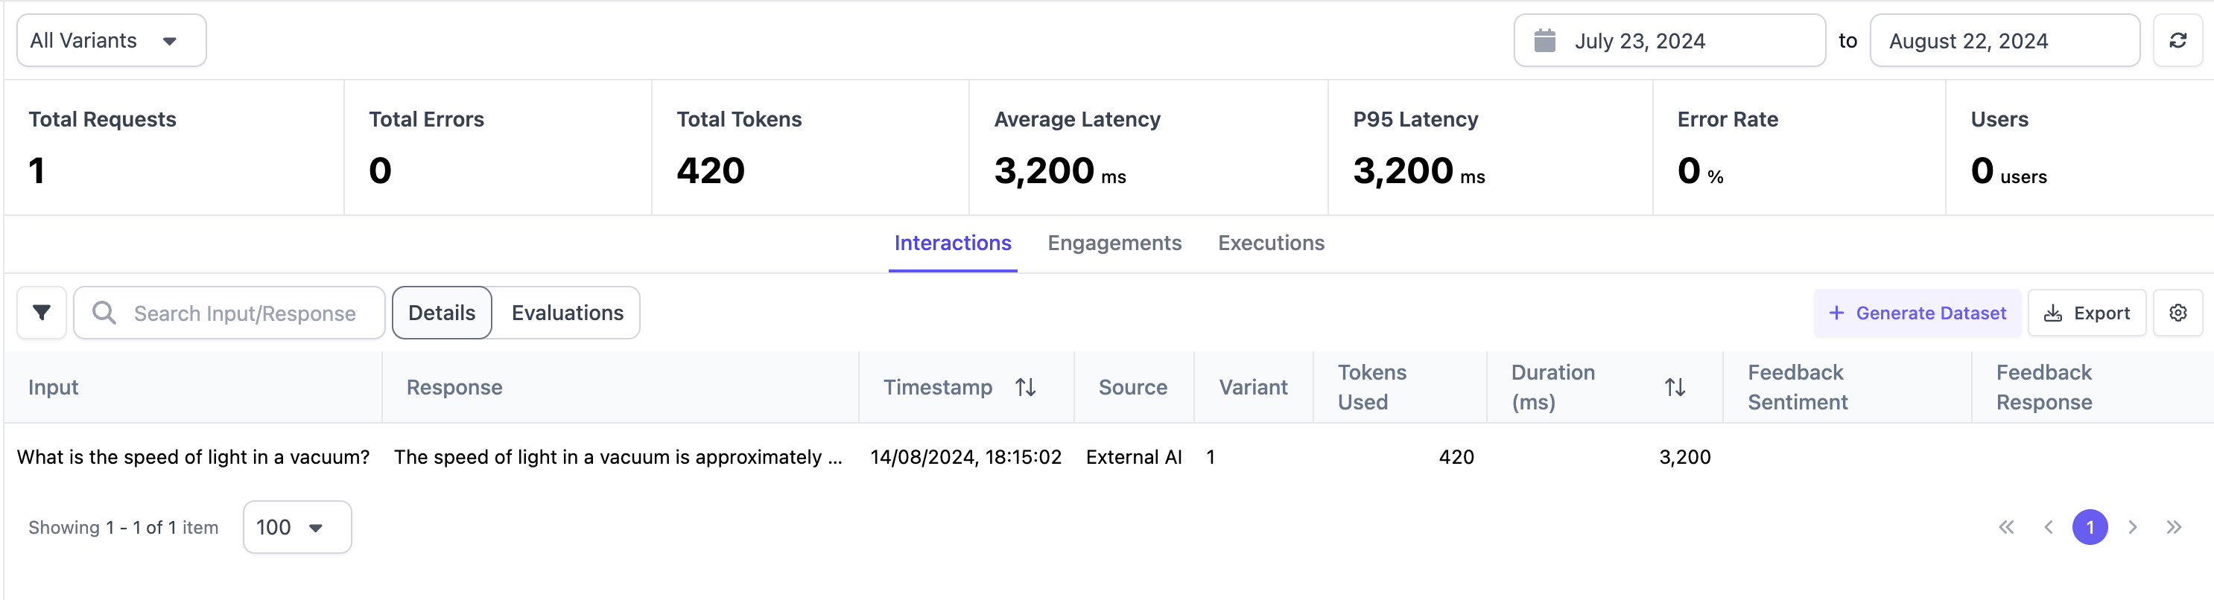Click the Variant column header
Viewport: 2214px width, 600px height.
point(1252,387)
